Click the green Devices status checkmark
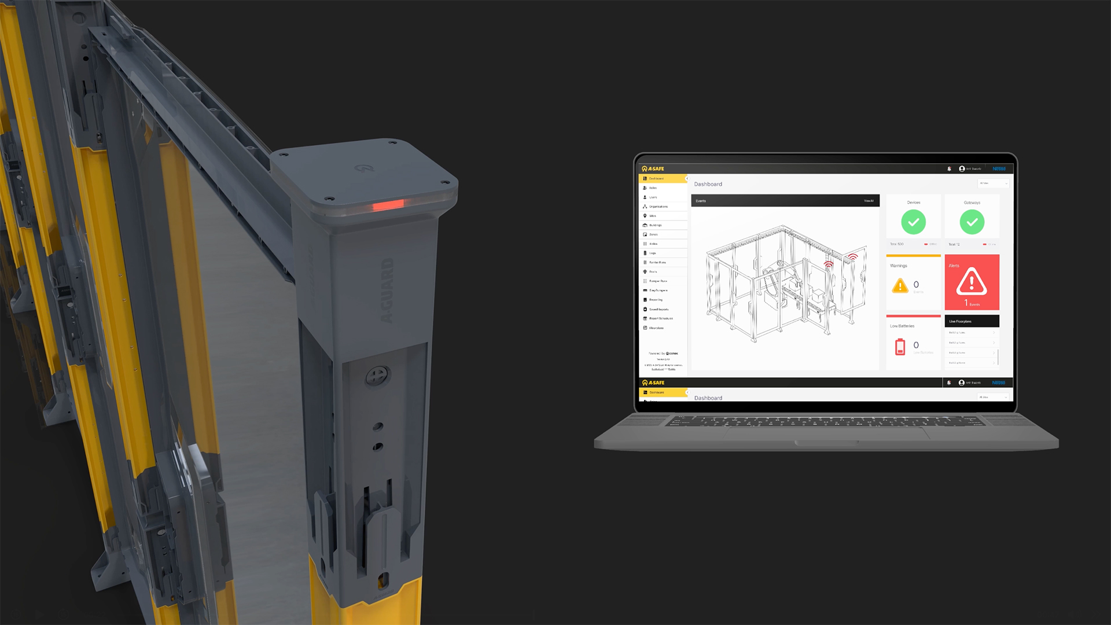Image resolution: width=1111 pixels, height=625 pixels. [913, 222]
